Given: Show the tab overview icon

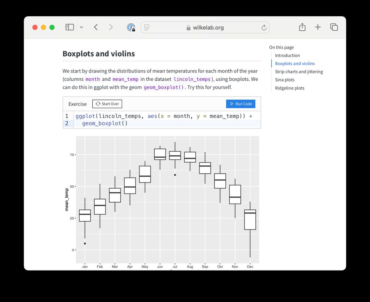Looking at the screenshot, I should [x=334, y=27].
